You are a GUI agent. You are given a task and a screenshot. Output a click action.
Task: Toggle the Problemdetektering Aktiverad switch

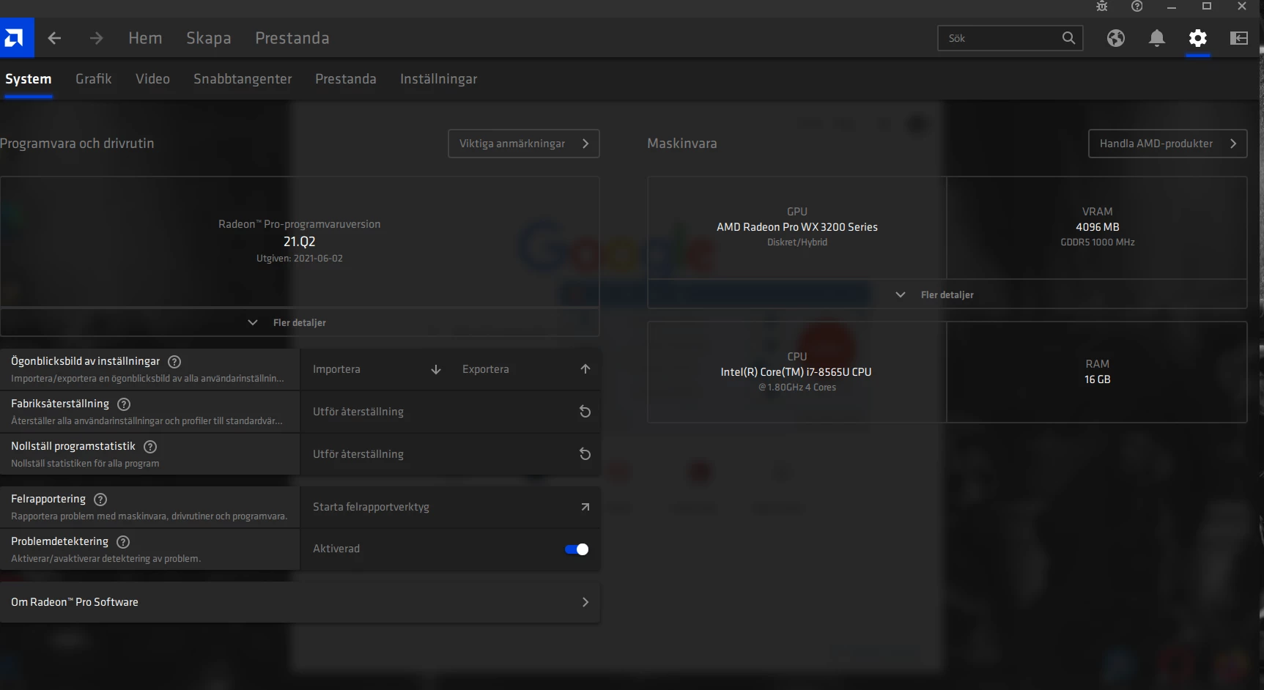[577, 549]
